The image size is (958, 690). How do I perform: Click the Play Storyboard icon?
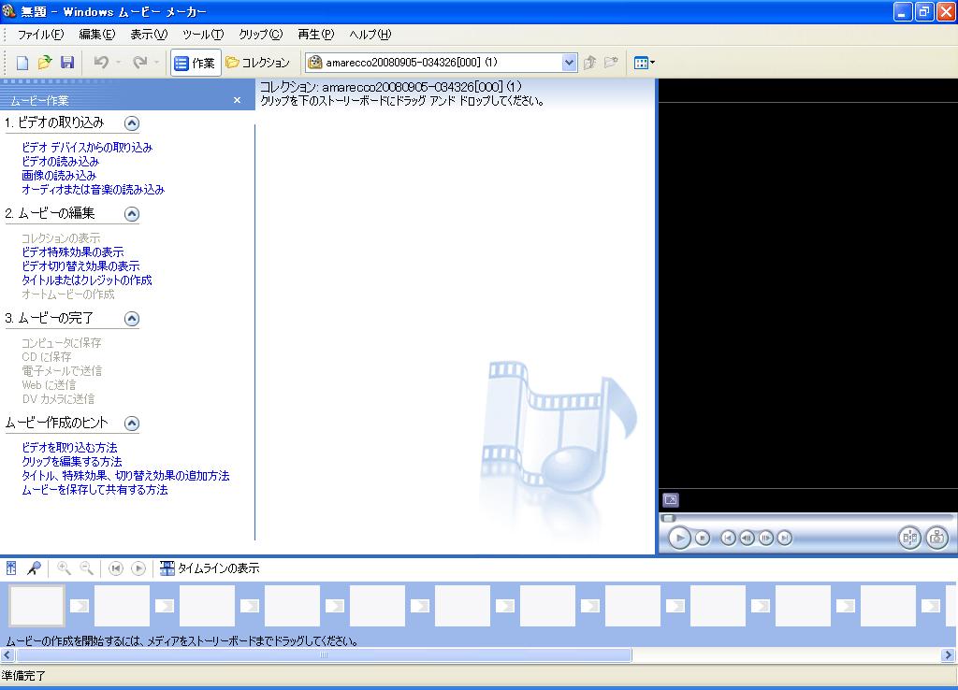click(x=138, y=568)
